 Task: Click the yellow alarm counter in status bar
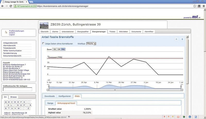pyautogui.click(x=173, y=117)
